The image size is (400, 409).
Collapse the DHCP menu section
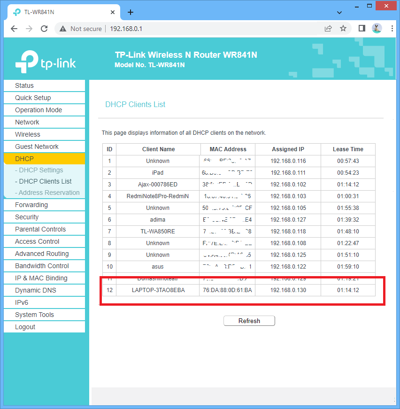[x=44, y=159]
